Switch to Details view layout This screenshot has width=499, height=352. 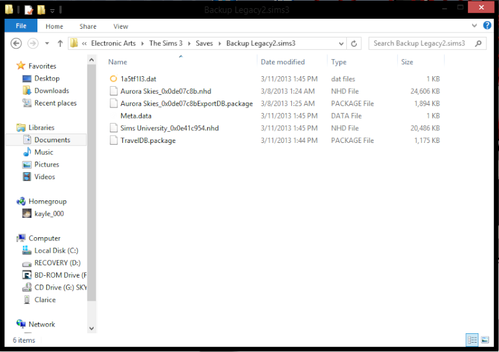point(472,340)
